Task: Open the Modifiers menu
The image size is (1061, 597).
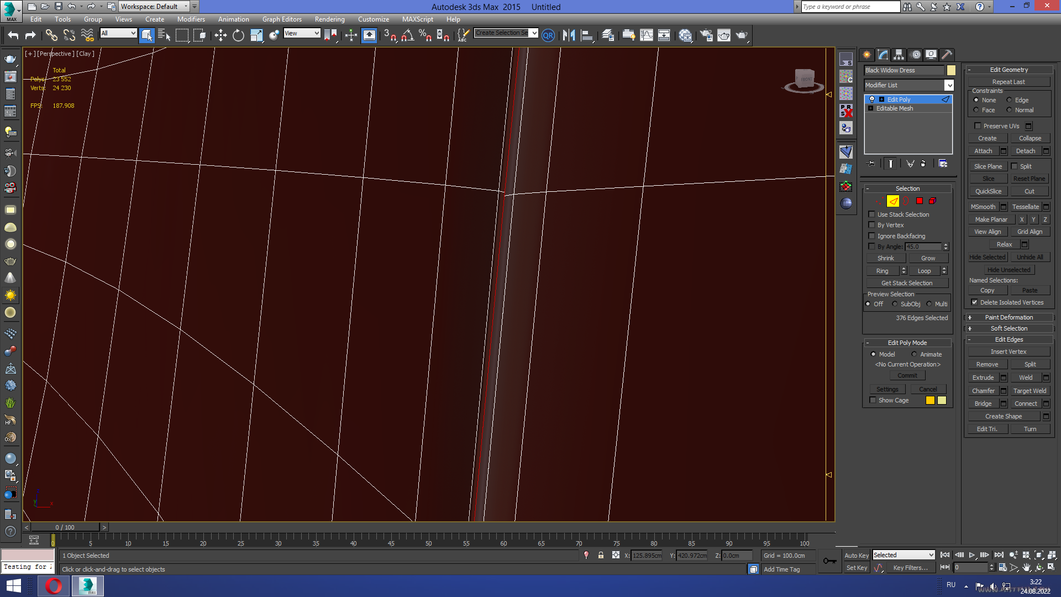Action: (191, 19)
